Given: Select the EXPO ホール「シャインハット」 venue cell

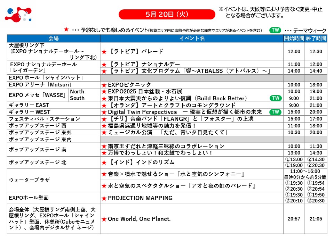Looking at the screenshot, I should click(54, 78).
